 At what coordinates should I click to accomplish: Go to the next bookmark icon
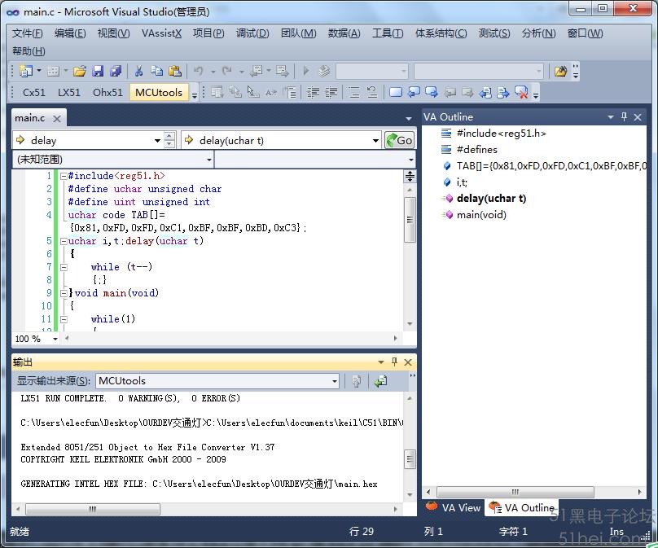pos(432,92)
